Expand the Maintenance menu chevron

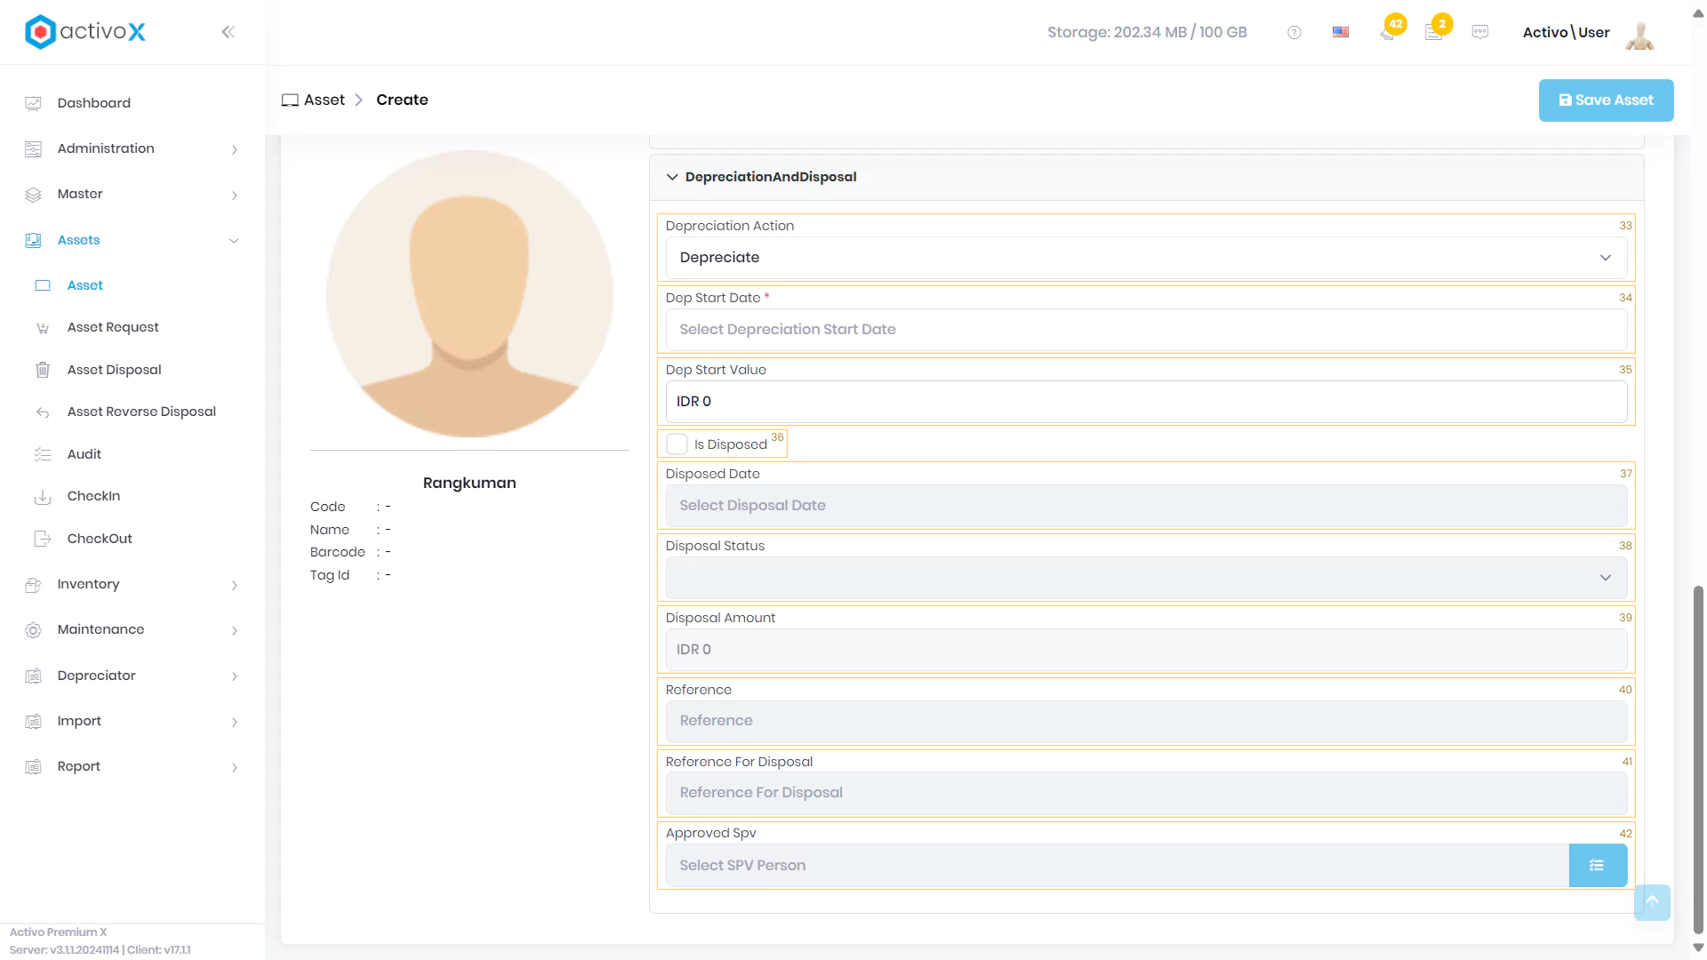pos(234,630)
